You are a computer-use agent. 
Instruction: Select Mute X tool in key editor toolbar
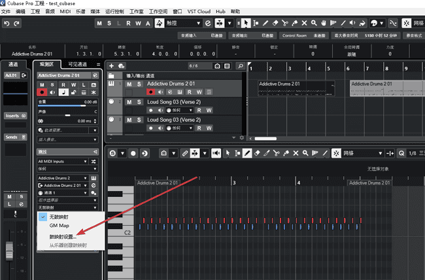(296, 153)
